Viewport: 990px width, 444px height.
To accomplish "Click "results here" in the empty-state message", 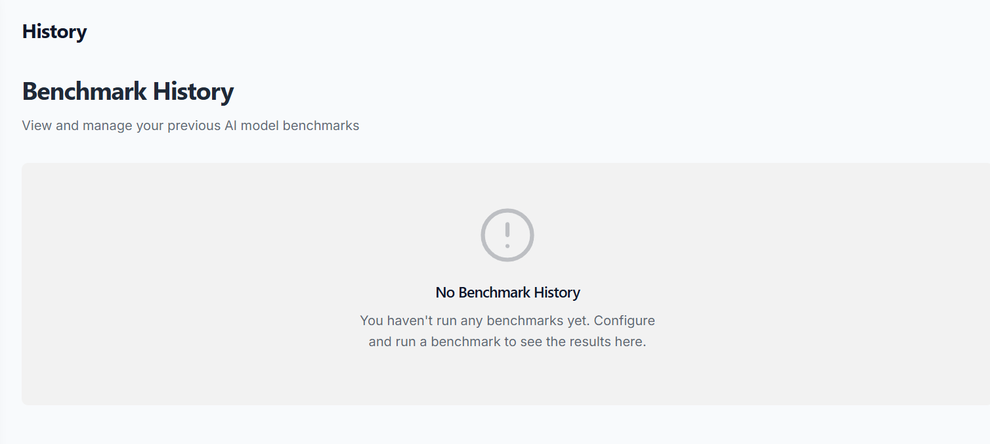I will coord(610,342).
